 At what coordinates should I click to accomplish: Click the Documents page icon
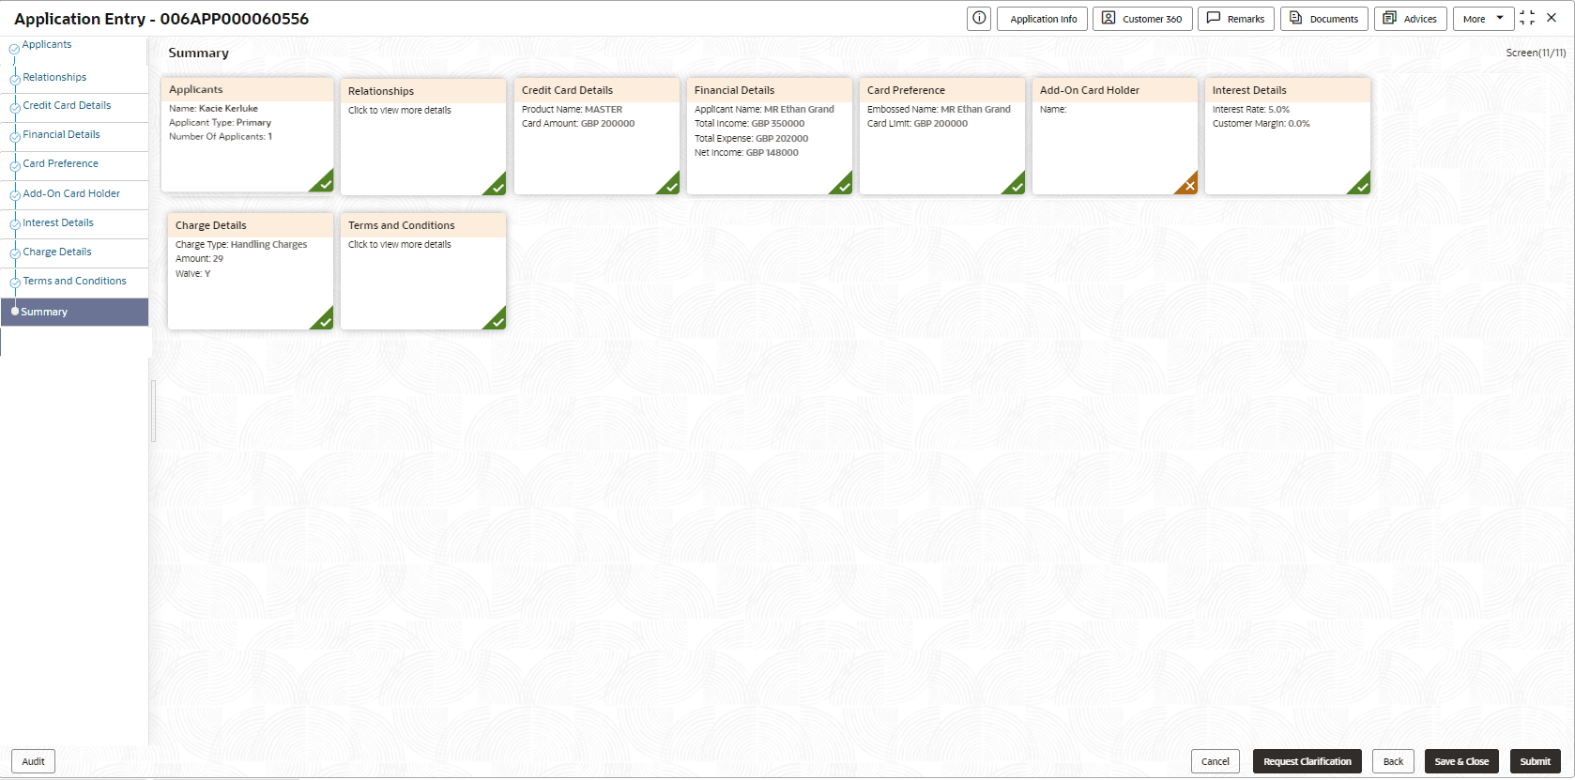point(1296,19)
